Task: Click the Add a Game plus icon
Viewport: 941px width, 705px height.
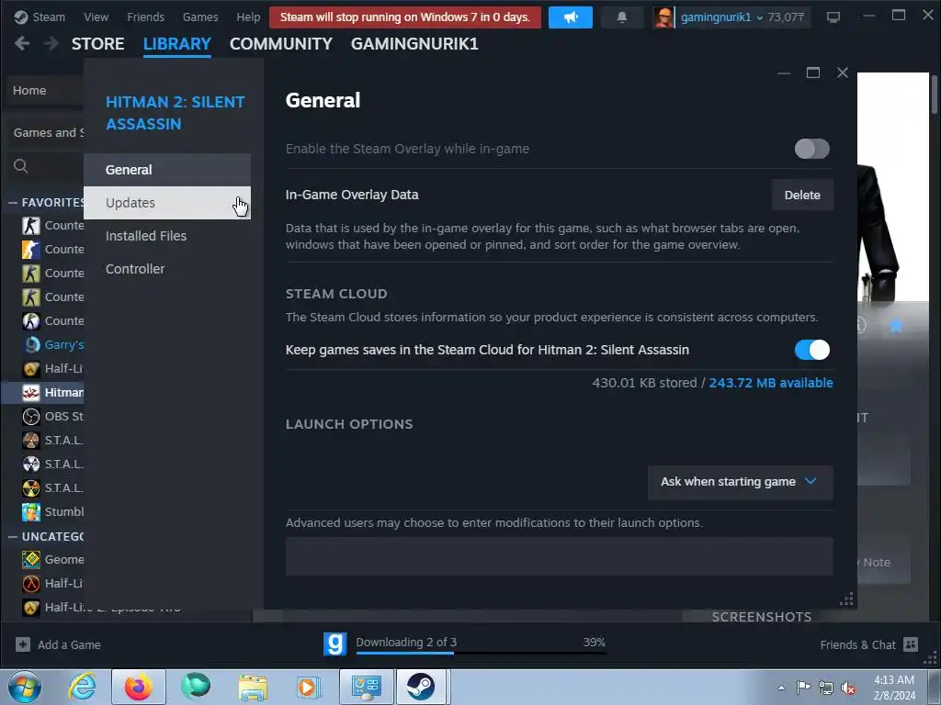Action: tap(23, 644)
